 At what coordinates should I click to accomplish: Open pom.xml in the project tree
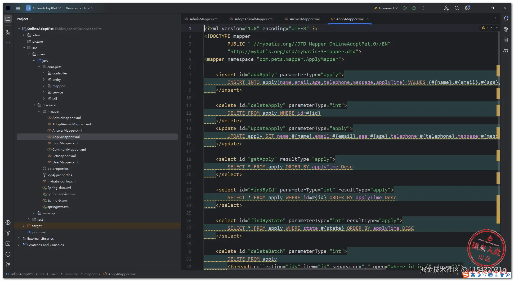(x=39, y=232)
